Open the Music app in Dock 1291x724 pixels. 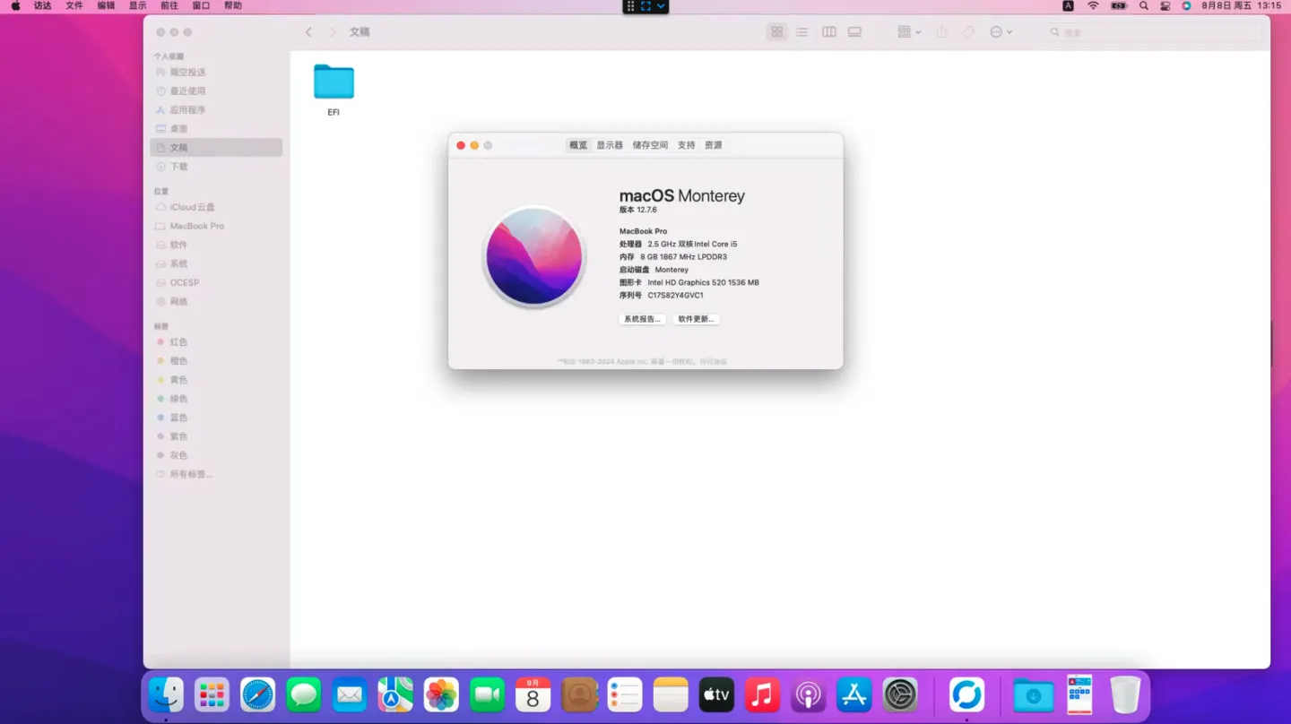click(x=762, y=695)
